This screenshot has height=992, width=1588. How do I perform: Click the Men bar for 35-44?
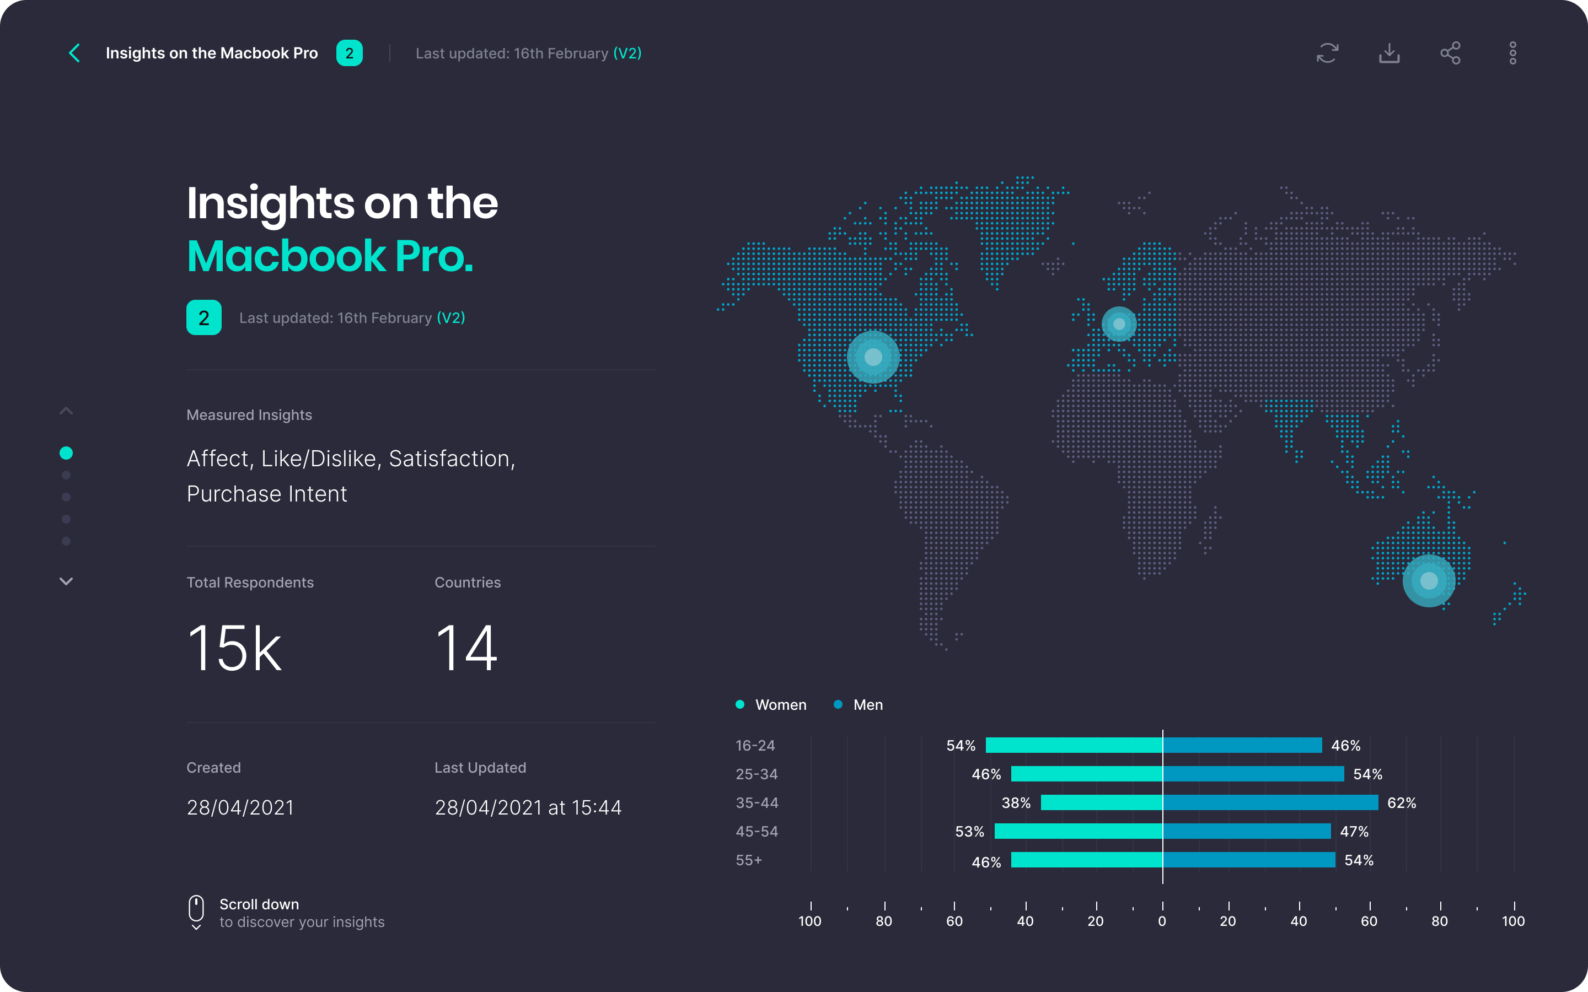1270,802
